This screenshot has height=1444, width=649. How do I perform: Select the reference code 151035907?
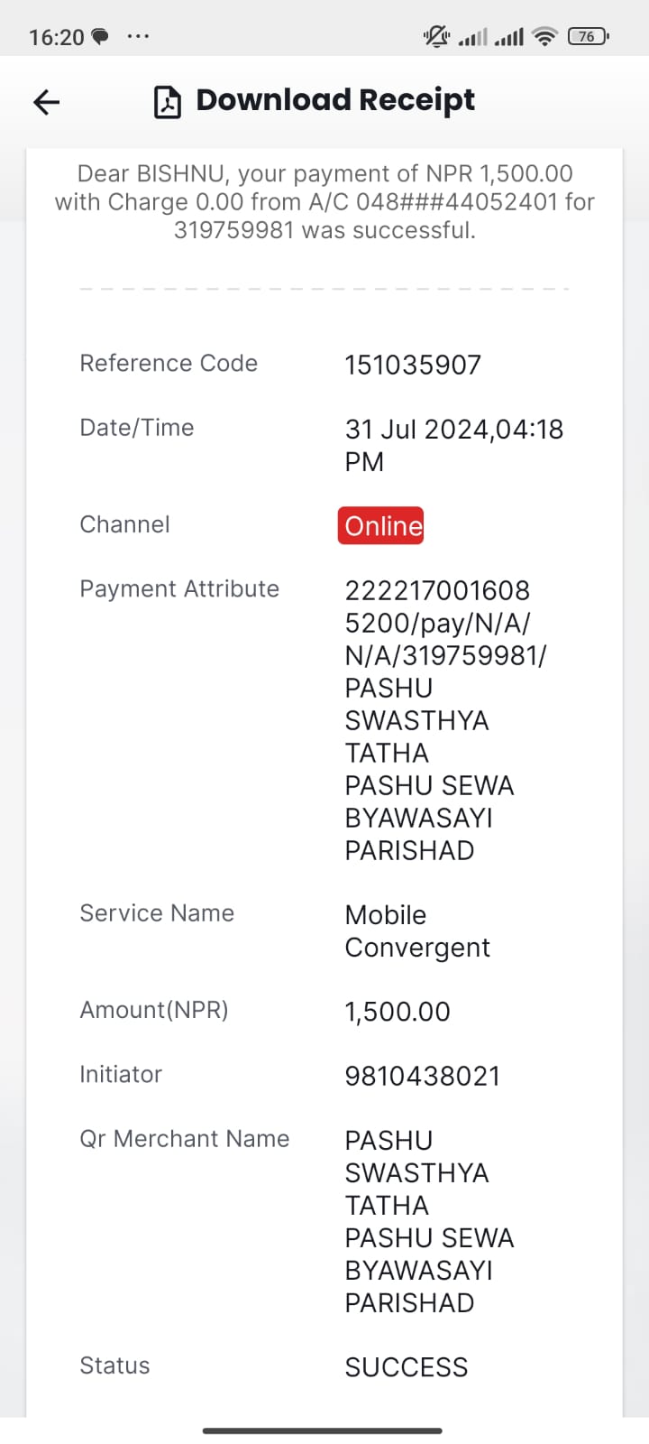point(413,365)
